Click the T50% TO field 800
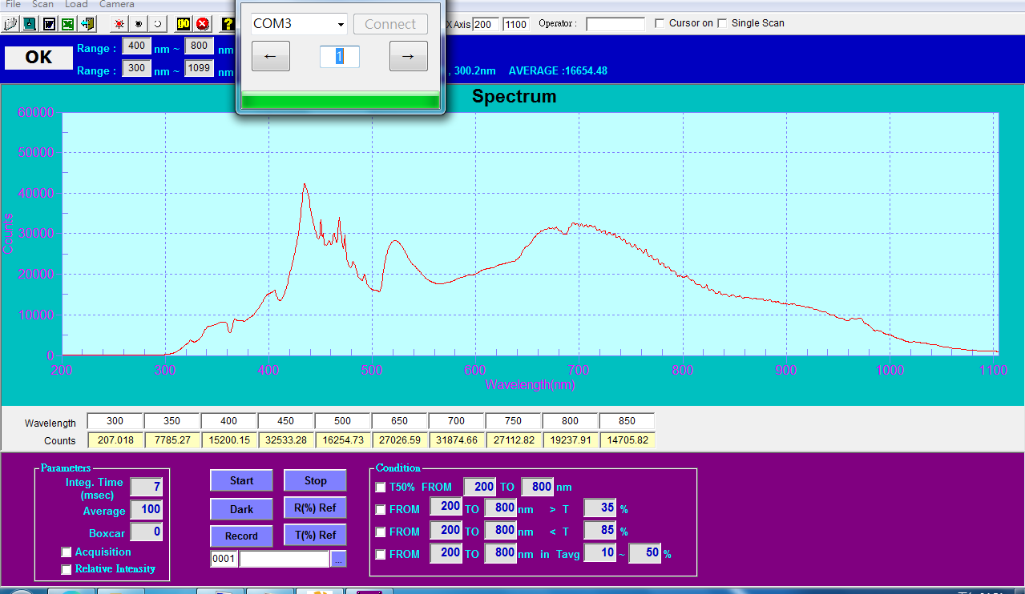 pos(537,487)
